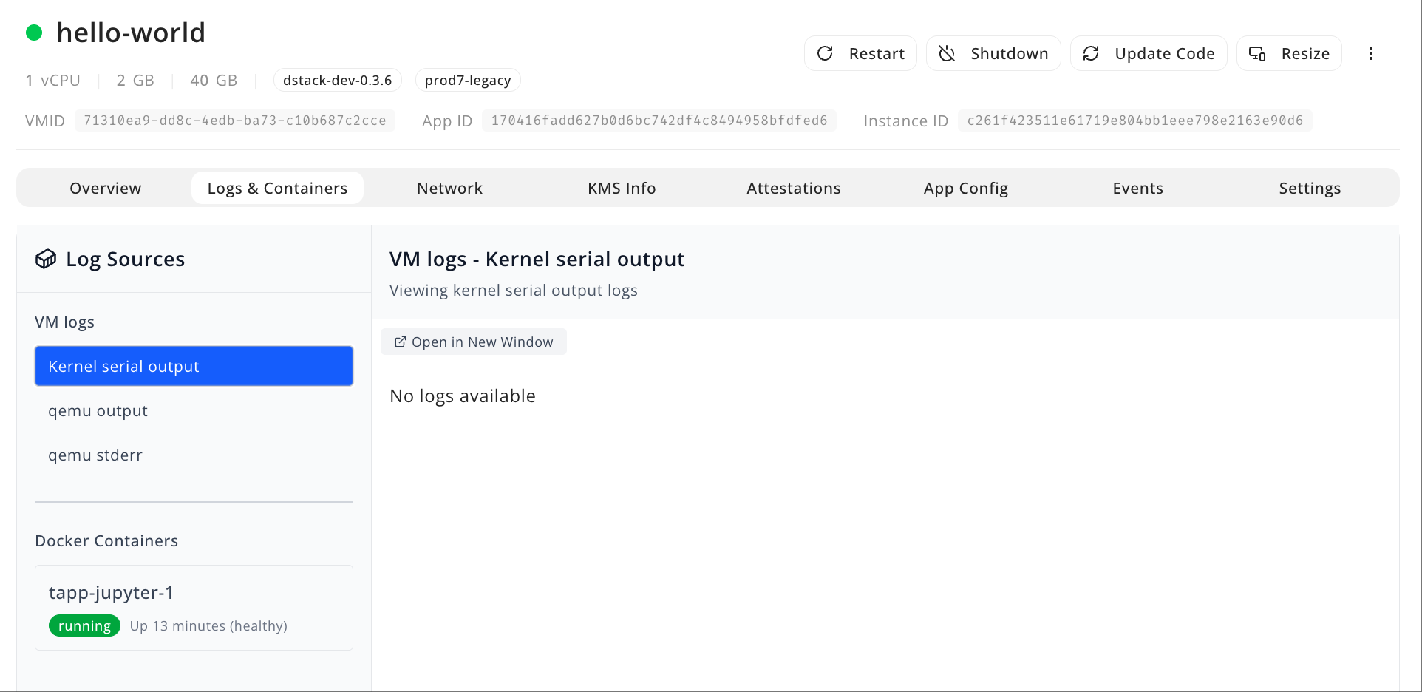Screen dimensions: 1422x692
Task: Select the qemu output log source
Action: [98, 410]
